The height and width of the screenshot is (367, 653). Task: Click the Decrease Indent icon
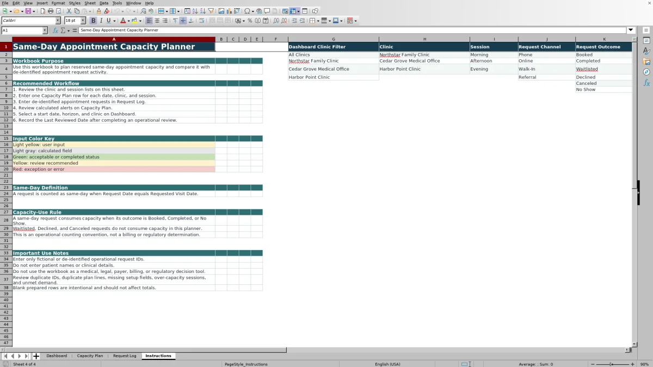(302, 21)
